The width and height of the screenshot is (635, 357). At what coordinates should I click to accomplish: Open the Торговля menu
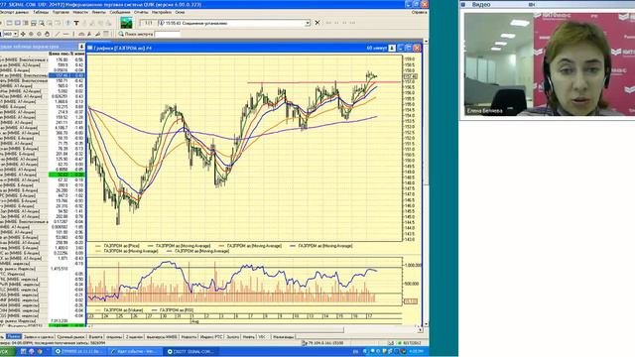tap(61, 13)
